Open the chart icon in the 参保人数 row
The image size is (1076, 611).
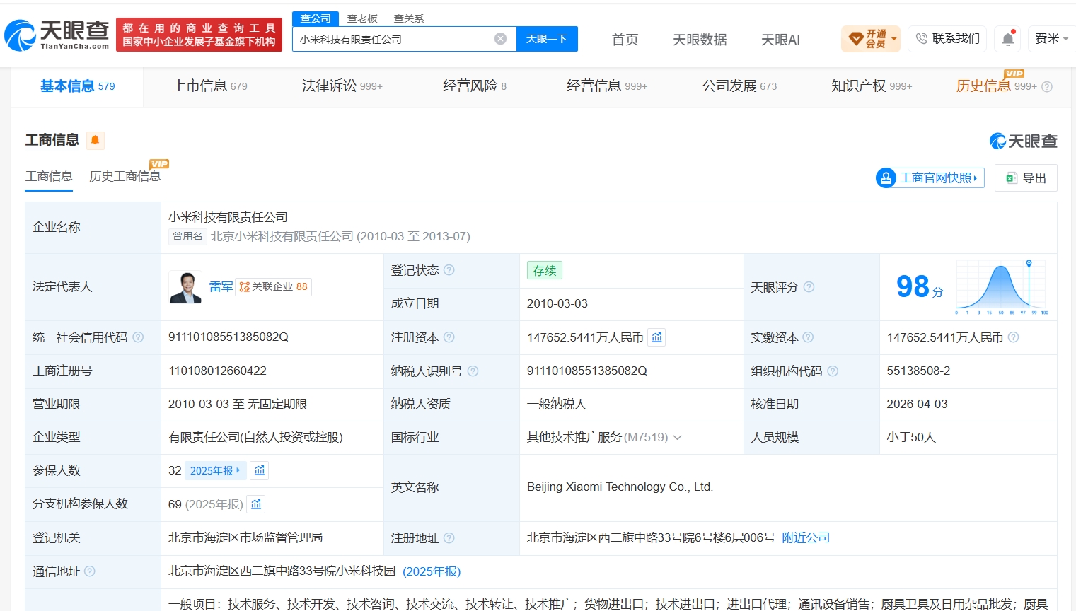point(260,470)
